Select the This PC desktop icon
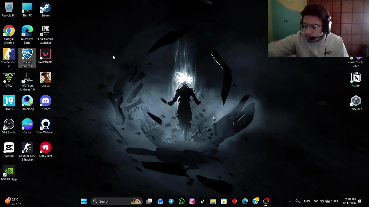 point(27,10)
